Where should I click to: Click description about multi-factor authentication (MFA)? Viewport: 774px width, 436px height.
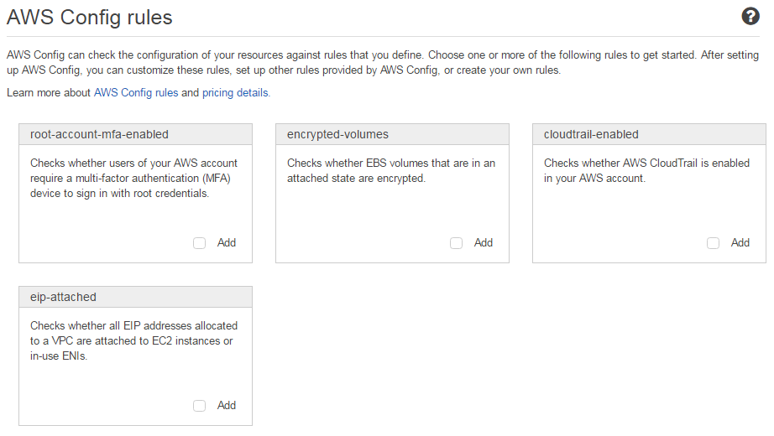[133, 178]
